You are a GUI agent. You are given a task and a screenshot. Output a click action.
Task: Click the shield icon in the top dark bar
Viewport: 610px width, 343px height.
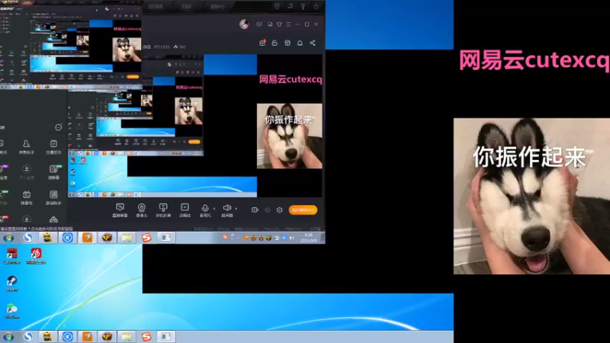click(x=277, y=6)
